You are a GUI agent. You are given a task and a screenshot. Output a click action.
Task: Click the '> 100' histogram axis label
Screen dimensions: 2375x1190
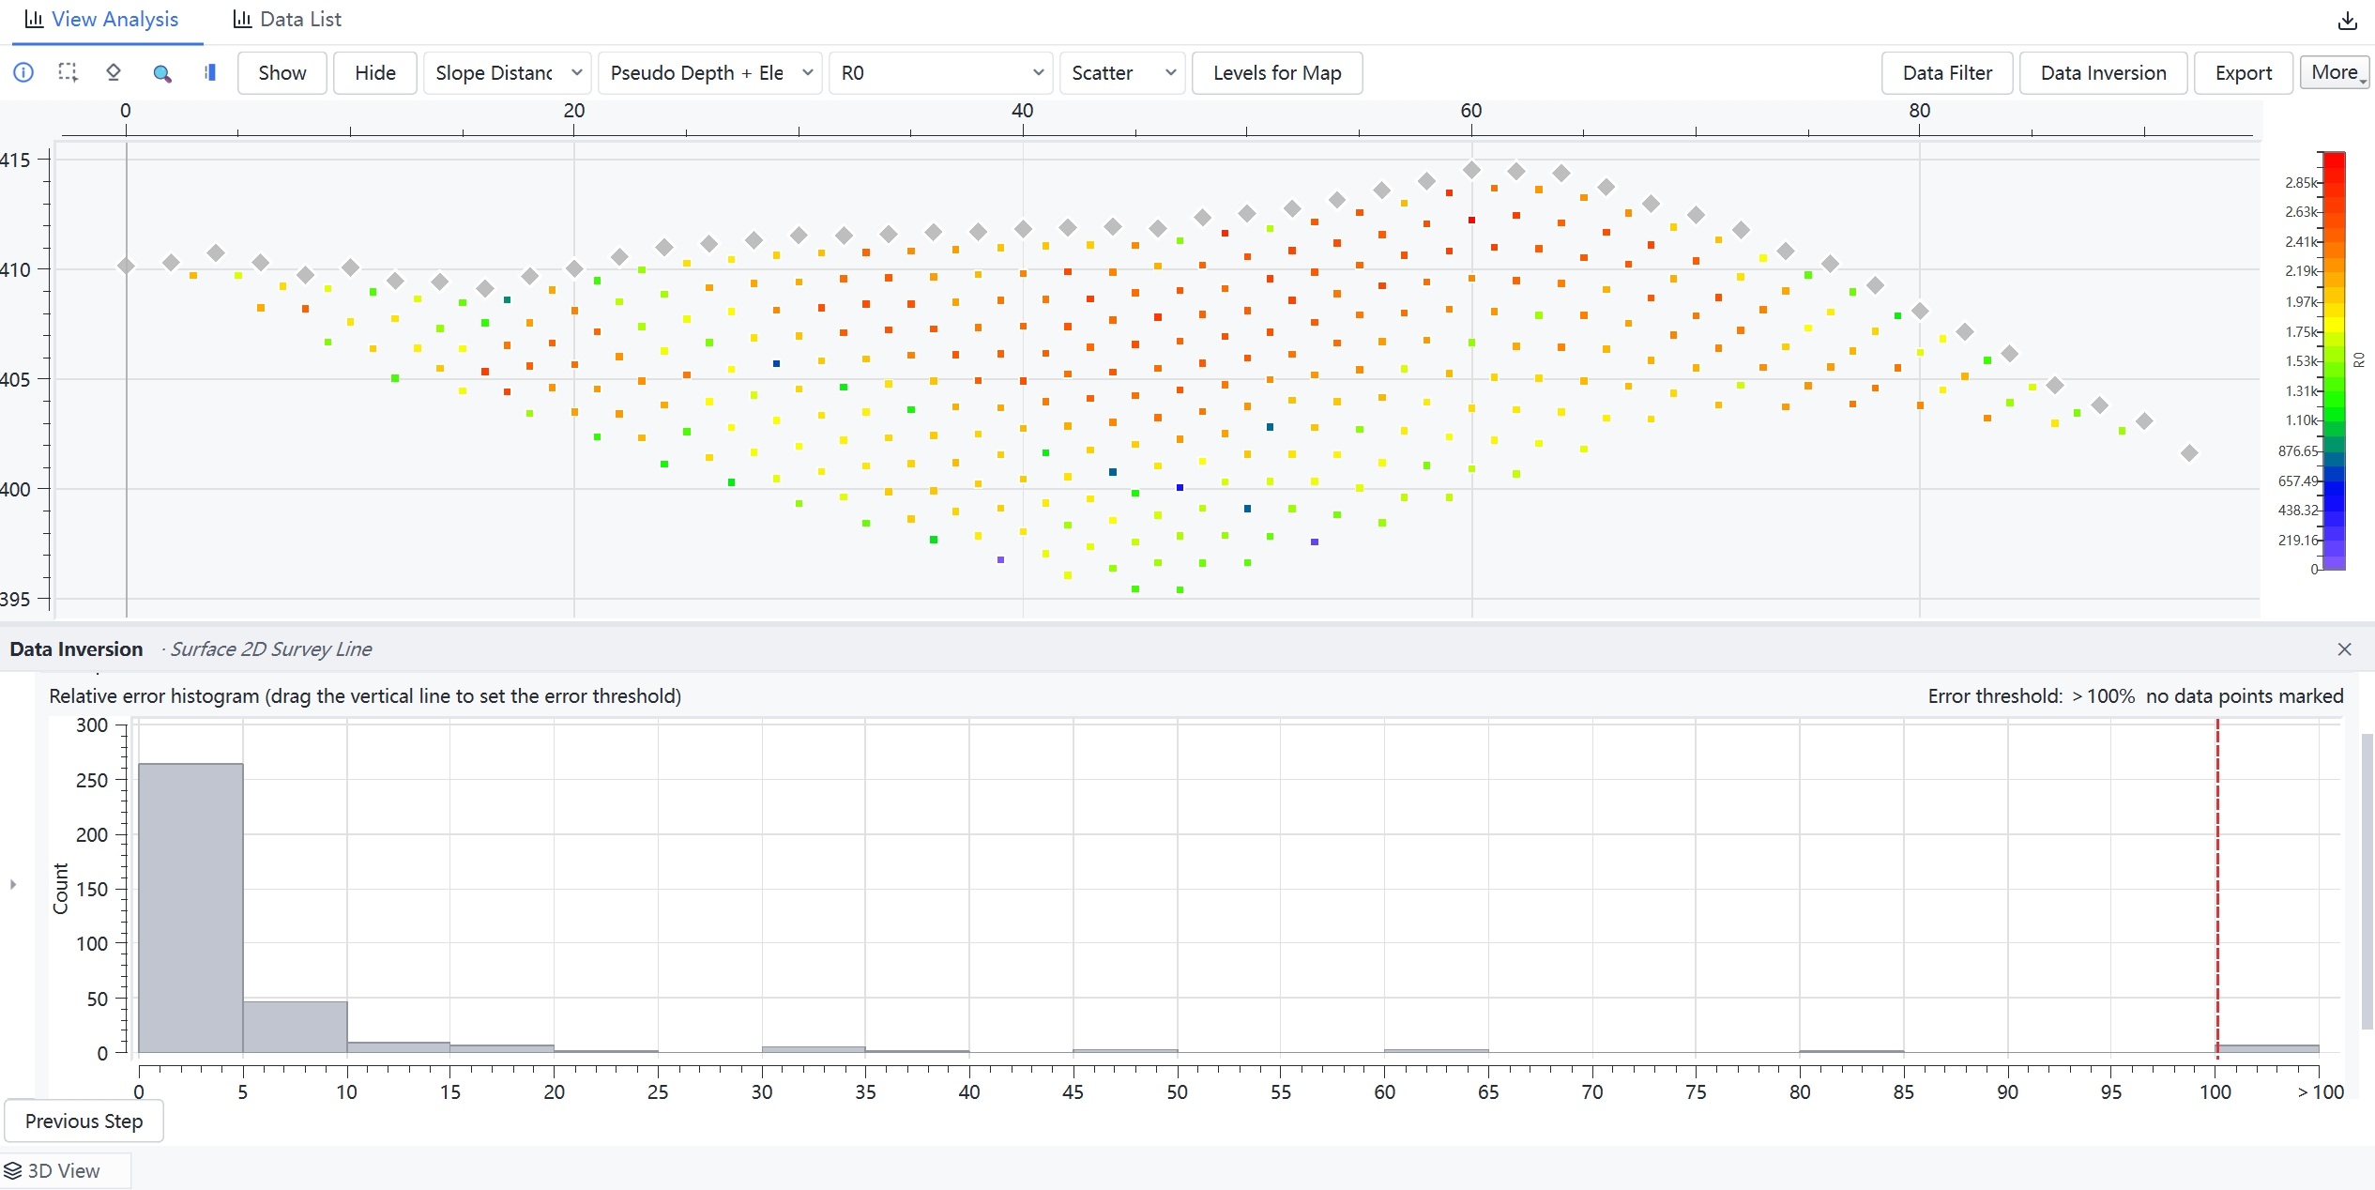pyautogui.click(x=2321, y=1091)
